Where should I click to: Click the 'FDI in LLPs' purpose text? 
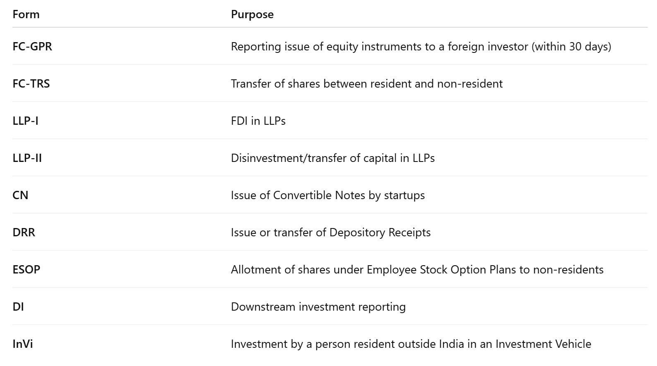coord(258,121)
